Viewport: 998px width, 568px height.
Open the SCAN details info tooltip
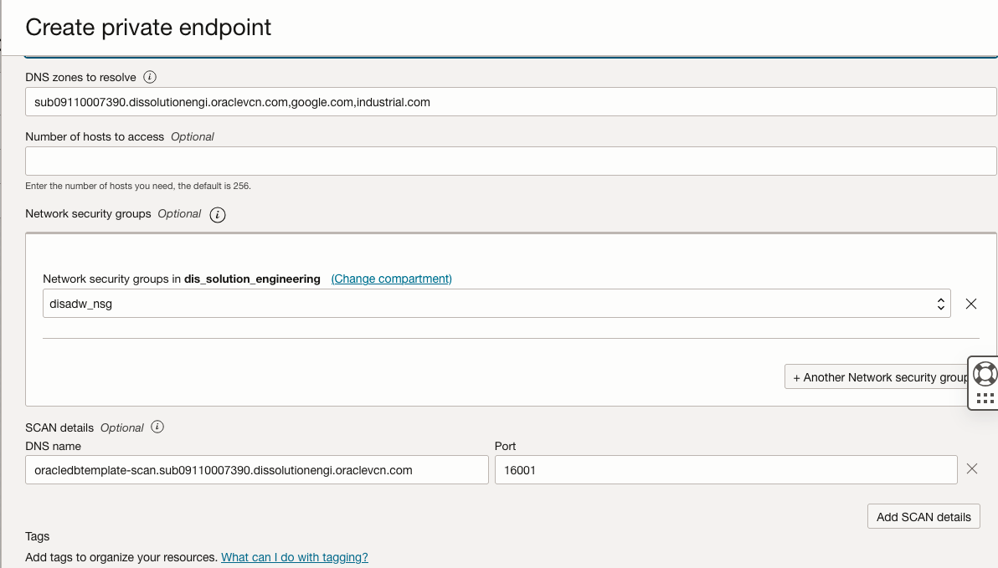click(157, 427)
